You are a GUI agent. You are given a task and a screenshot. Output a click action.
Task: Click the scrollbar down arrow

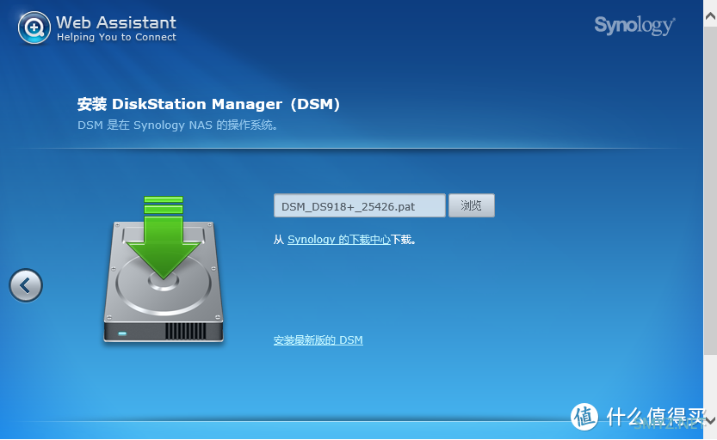(710, 419)
